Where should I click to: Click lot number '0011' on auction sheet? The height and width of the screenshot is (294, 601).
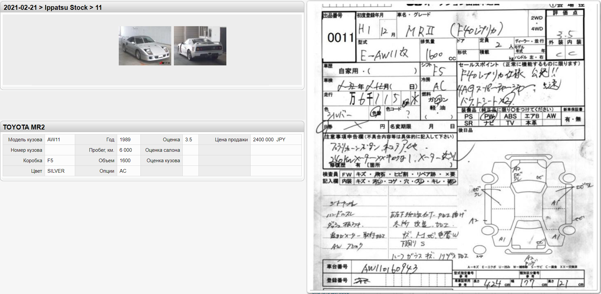(x=341, y=38)
